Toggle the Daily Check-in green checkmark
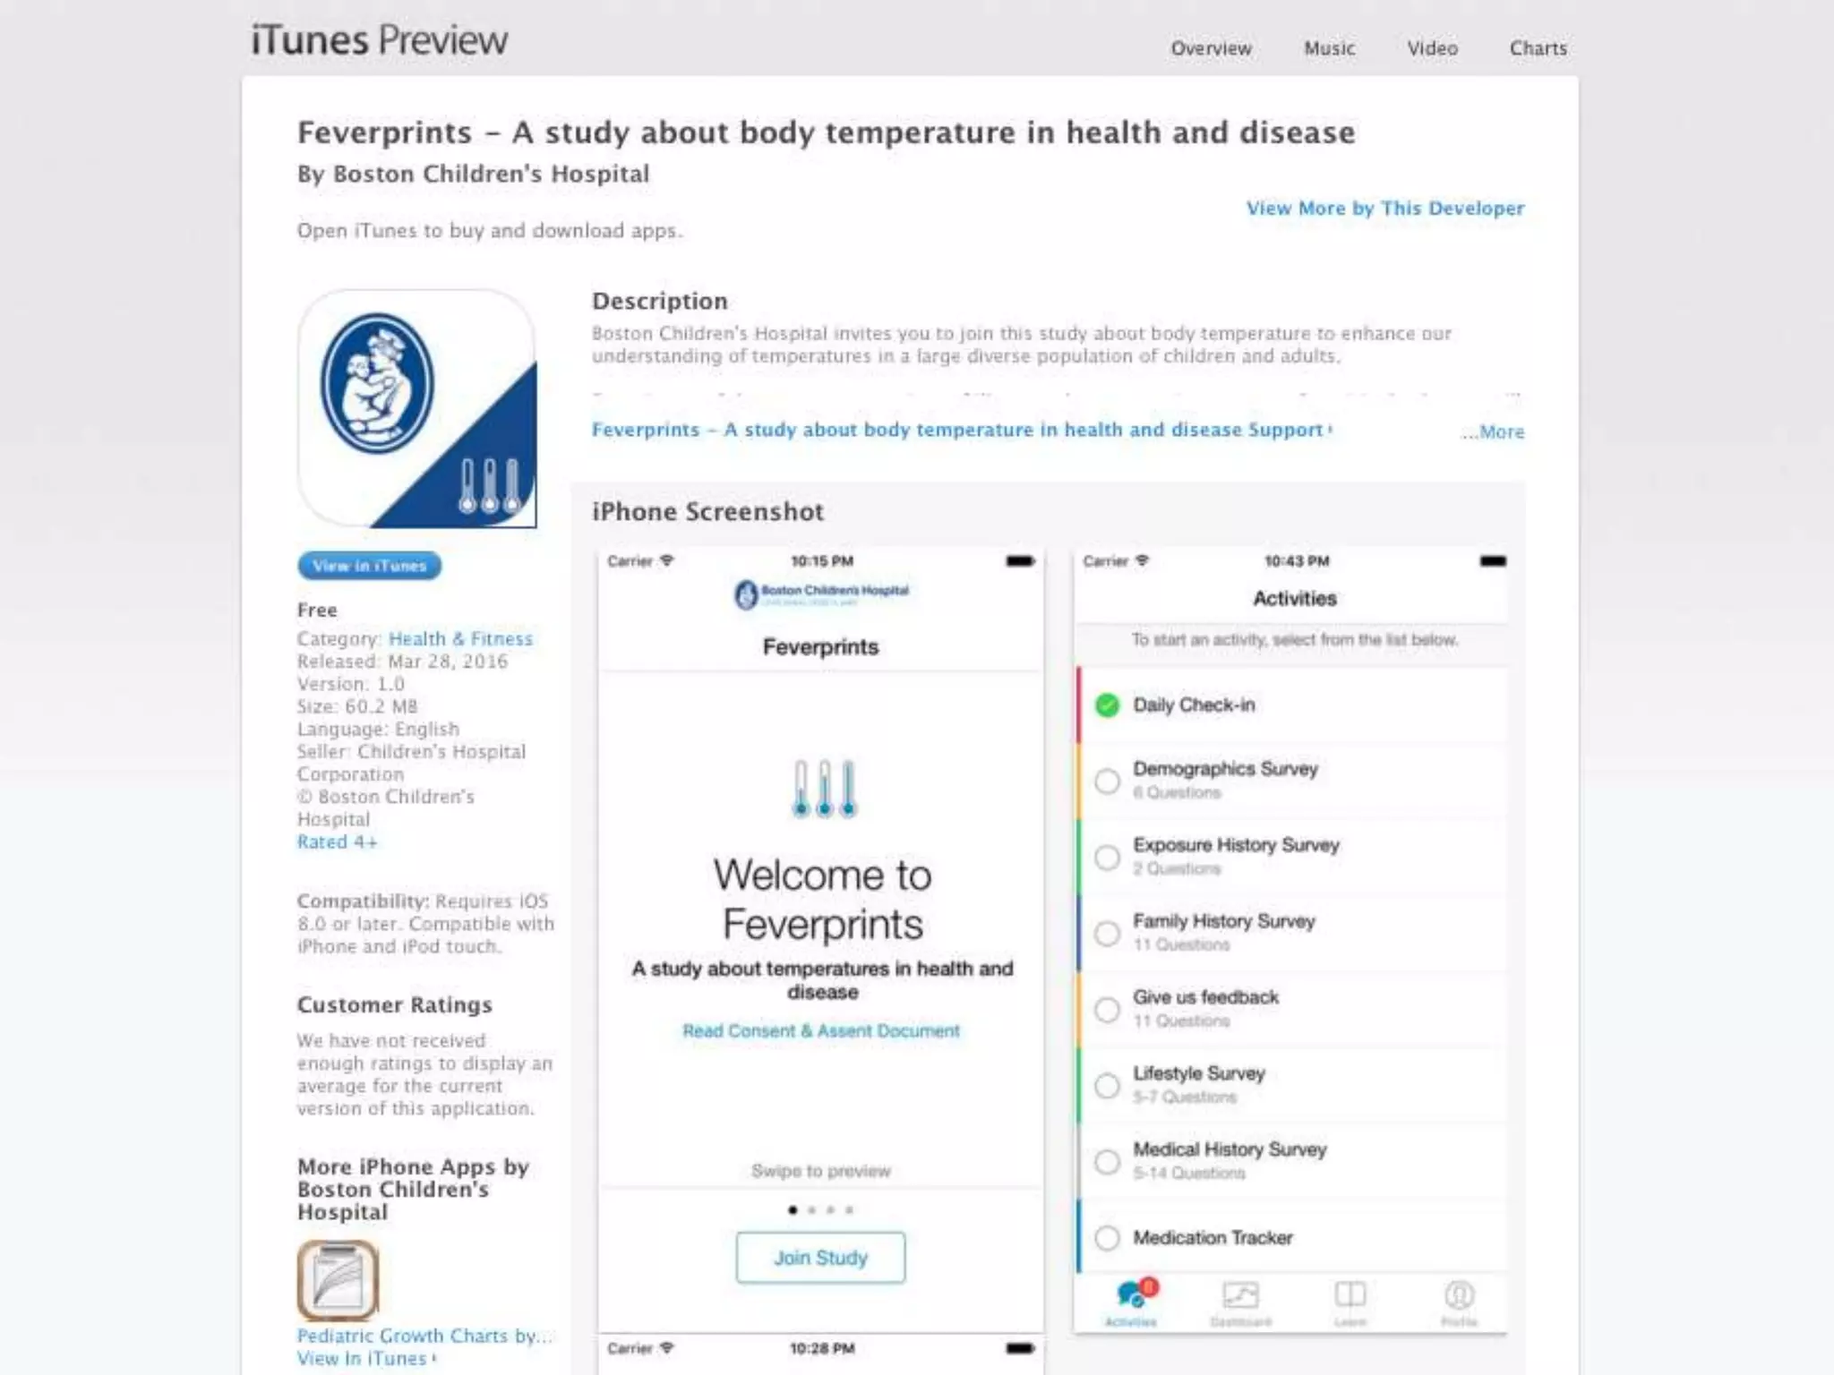This screenshot has height=1375, width=1834. 1108,705
